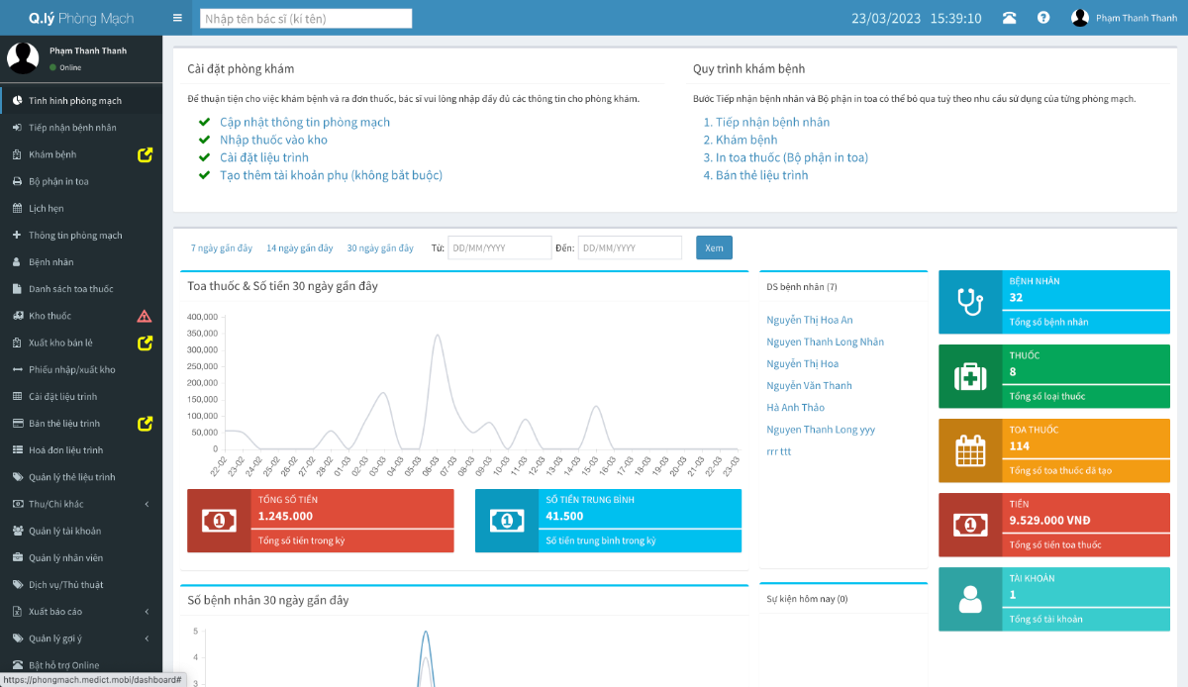
Task: Click the telephone support icon in header
Action: pos(1009,17)
